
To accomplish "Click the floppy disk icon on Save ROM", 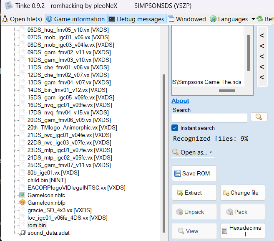I will click(x=178, y=173).
